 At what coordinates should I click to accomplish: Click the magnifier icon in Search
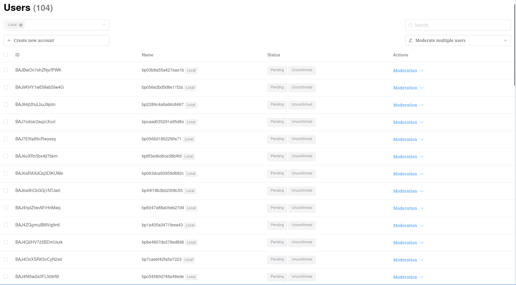(x=410, y=25)
